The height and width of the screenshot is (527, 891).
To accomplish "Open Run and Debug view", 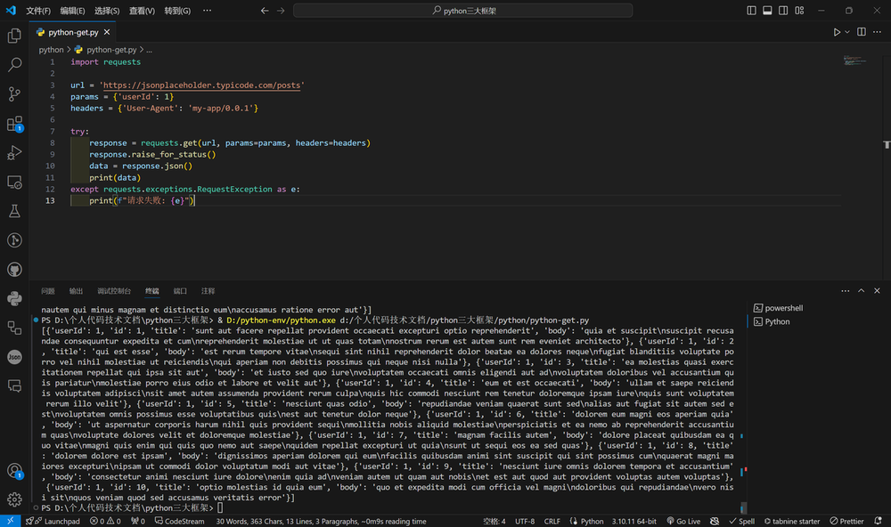I will click(14, 153).
